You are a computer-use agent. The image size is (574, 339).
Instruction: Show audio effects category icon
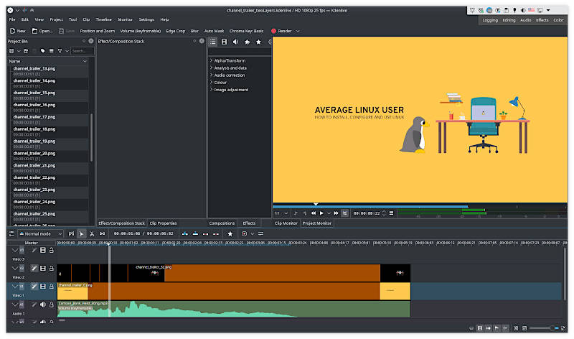pos(235,42)
